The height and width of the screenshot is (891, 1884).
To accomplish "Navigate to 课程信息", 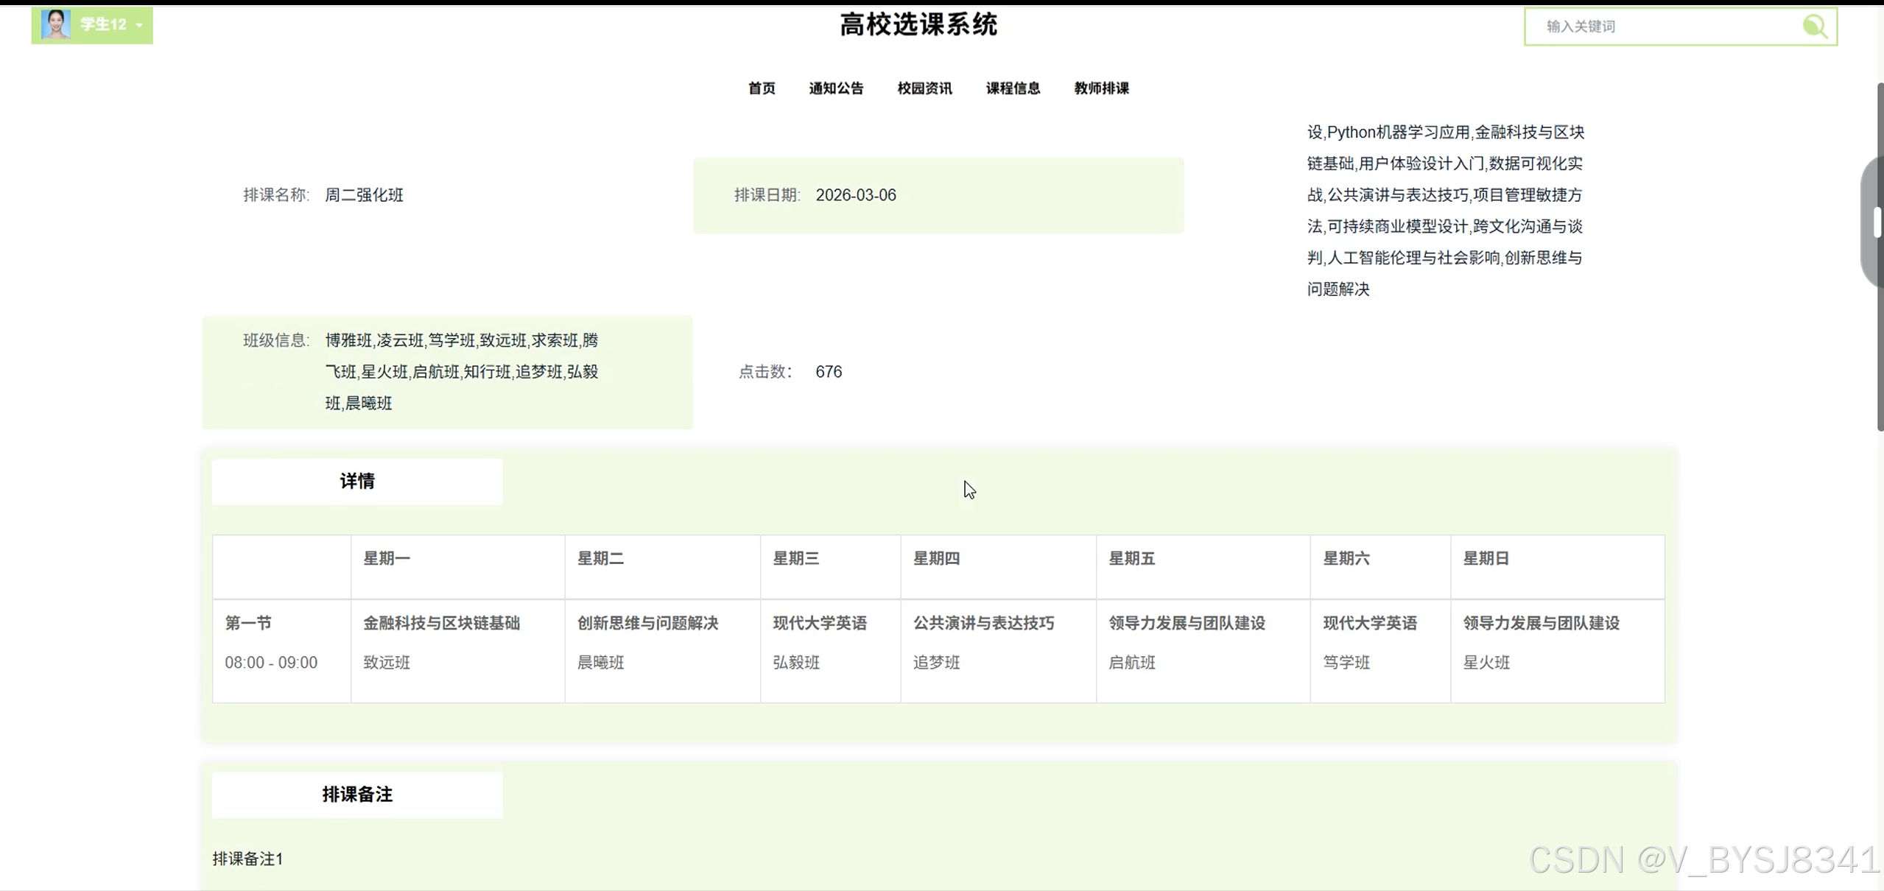I will (x=1013, y=88).
